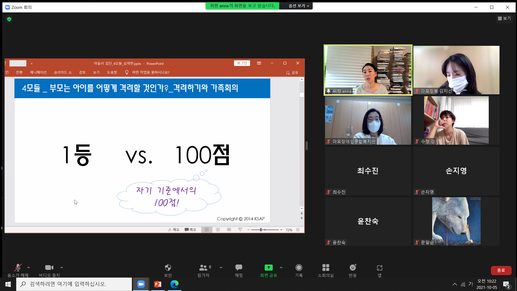Expand audio options arrow beside mute button
The height and width of the screenshot is (291, 517).
point(29,268)
